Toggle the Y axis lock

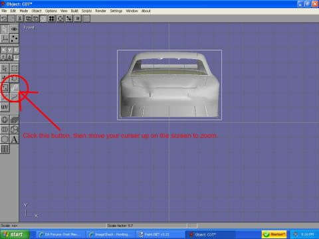9,50
